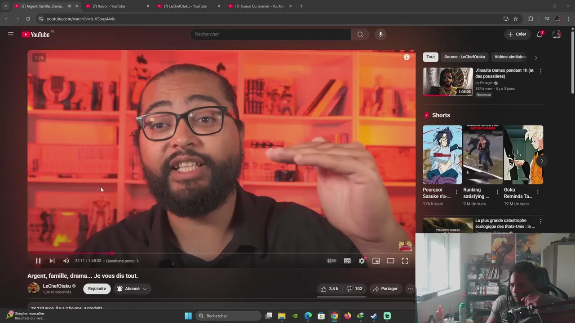Toggle subtitles in the player

pos(347,261)
